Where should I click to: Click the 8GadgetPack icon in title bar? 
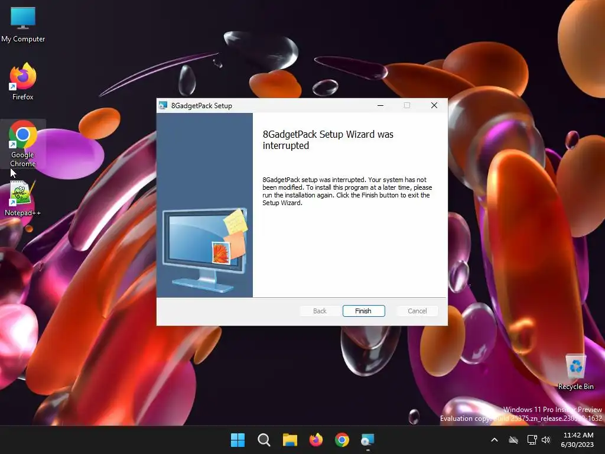point(163,105)
